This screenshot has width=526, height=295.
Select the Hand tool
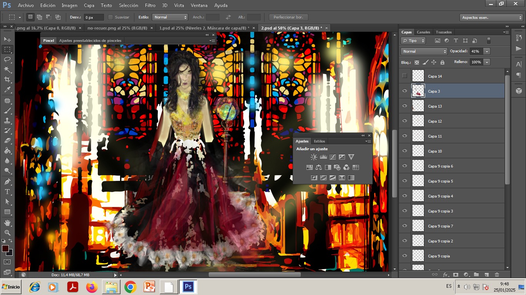7,222
